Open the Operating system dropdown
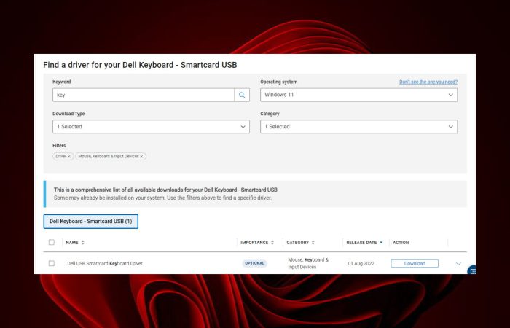Image resolution: width=510 pixels, height=328 pixels. click(x=358, y=95)
